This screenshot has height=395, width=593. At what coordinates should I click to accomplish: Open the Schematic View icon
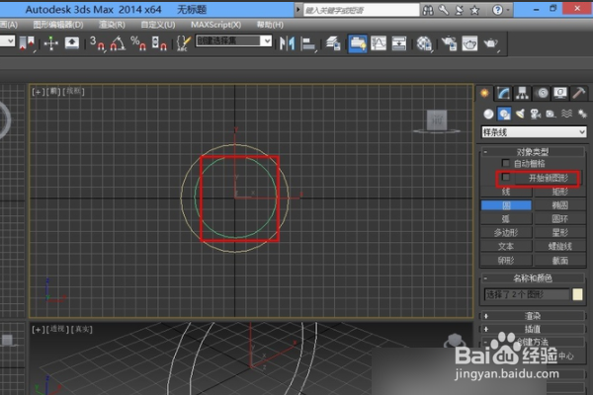click(399, 43)
